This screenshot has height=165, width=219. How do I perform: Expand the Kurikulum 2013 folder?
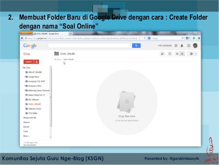25,86
